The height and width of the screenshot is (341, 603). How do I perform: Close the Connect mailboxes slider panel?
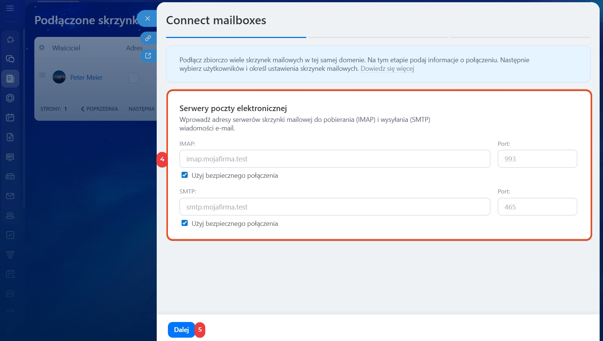tap(147, 18)
